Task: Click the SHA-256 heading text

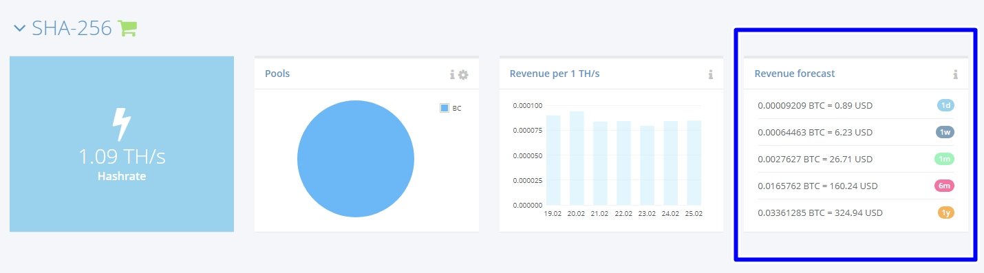Action: [x=72, y=28]
